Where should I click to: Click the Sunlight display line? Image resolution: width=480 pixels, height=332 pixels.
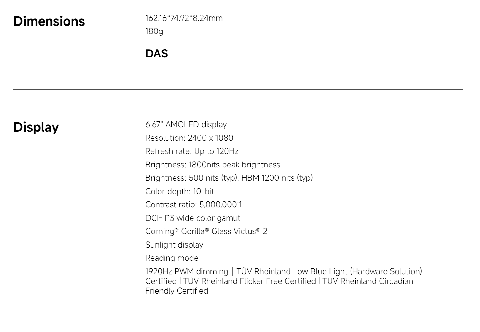pos(174,245)
